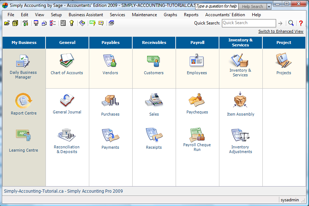The width and height of the screenshot is (309, 206).
Task: Click the red question mark help icon
Action: click(x=301, y=23)
